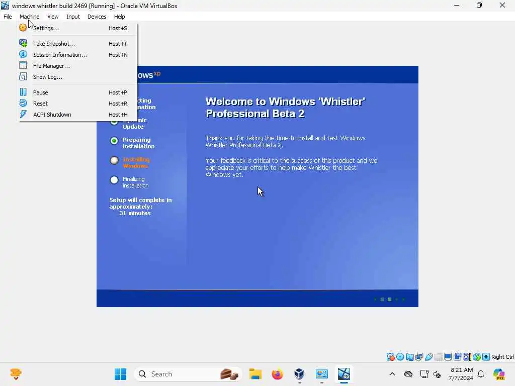The height and width of the screenshot is (386, 515).
Task: Click the taskbar Search box
Action: 188,374
